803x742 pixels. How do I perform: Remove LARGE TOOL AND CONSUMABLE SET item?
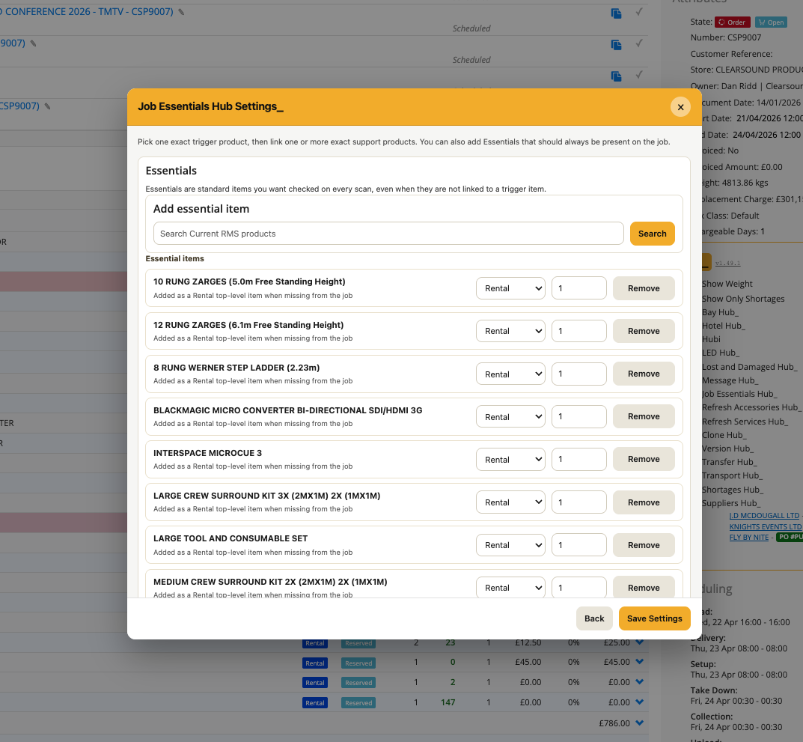click(644, 545)
